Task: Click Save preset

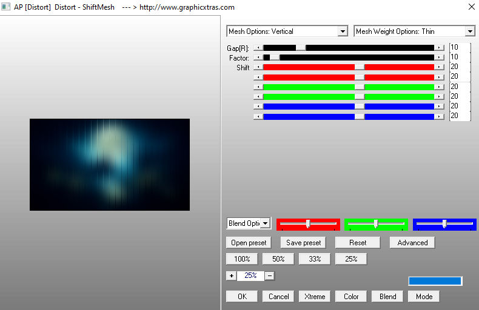Action: pyautogui.click(x=303, y=243)
